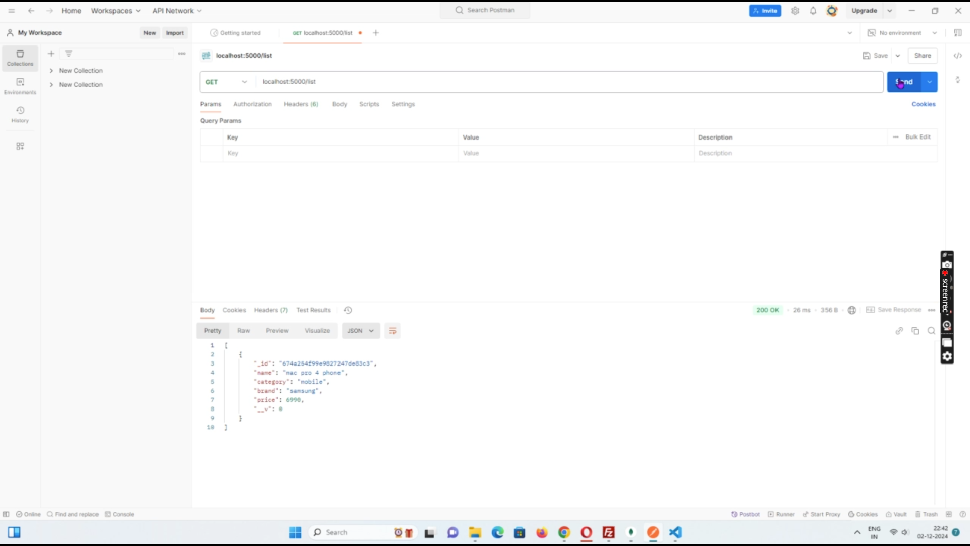Click the Send button
The height and width of the screenshot is (546, 970).
coord(904,82)
